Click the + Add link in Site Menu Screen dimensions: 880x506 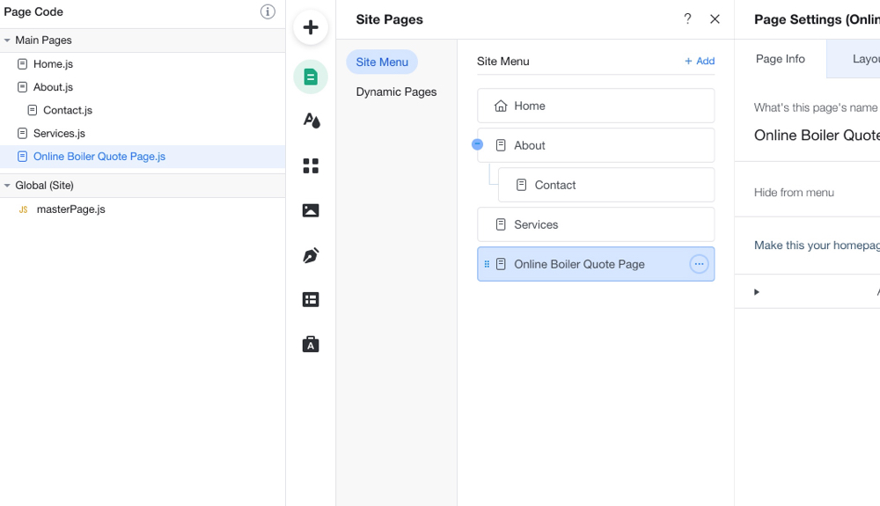pos(700,61)
